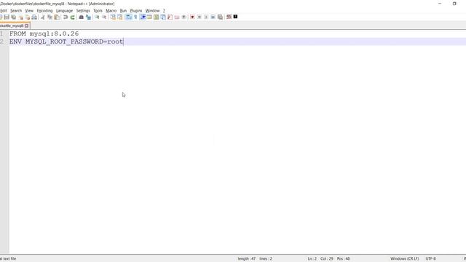Minimize the Notepad++ window
Screen dimensions: 466x262
[440, 4]
